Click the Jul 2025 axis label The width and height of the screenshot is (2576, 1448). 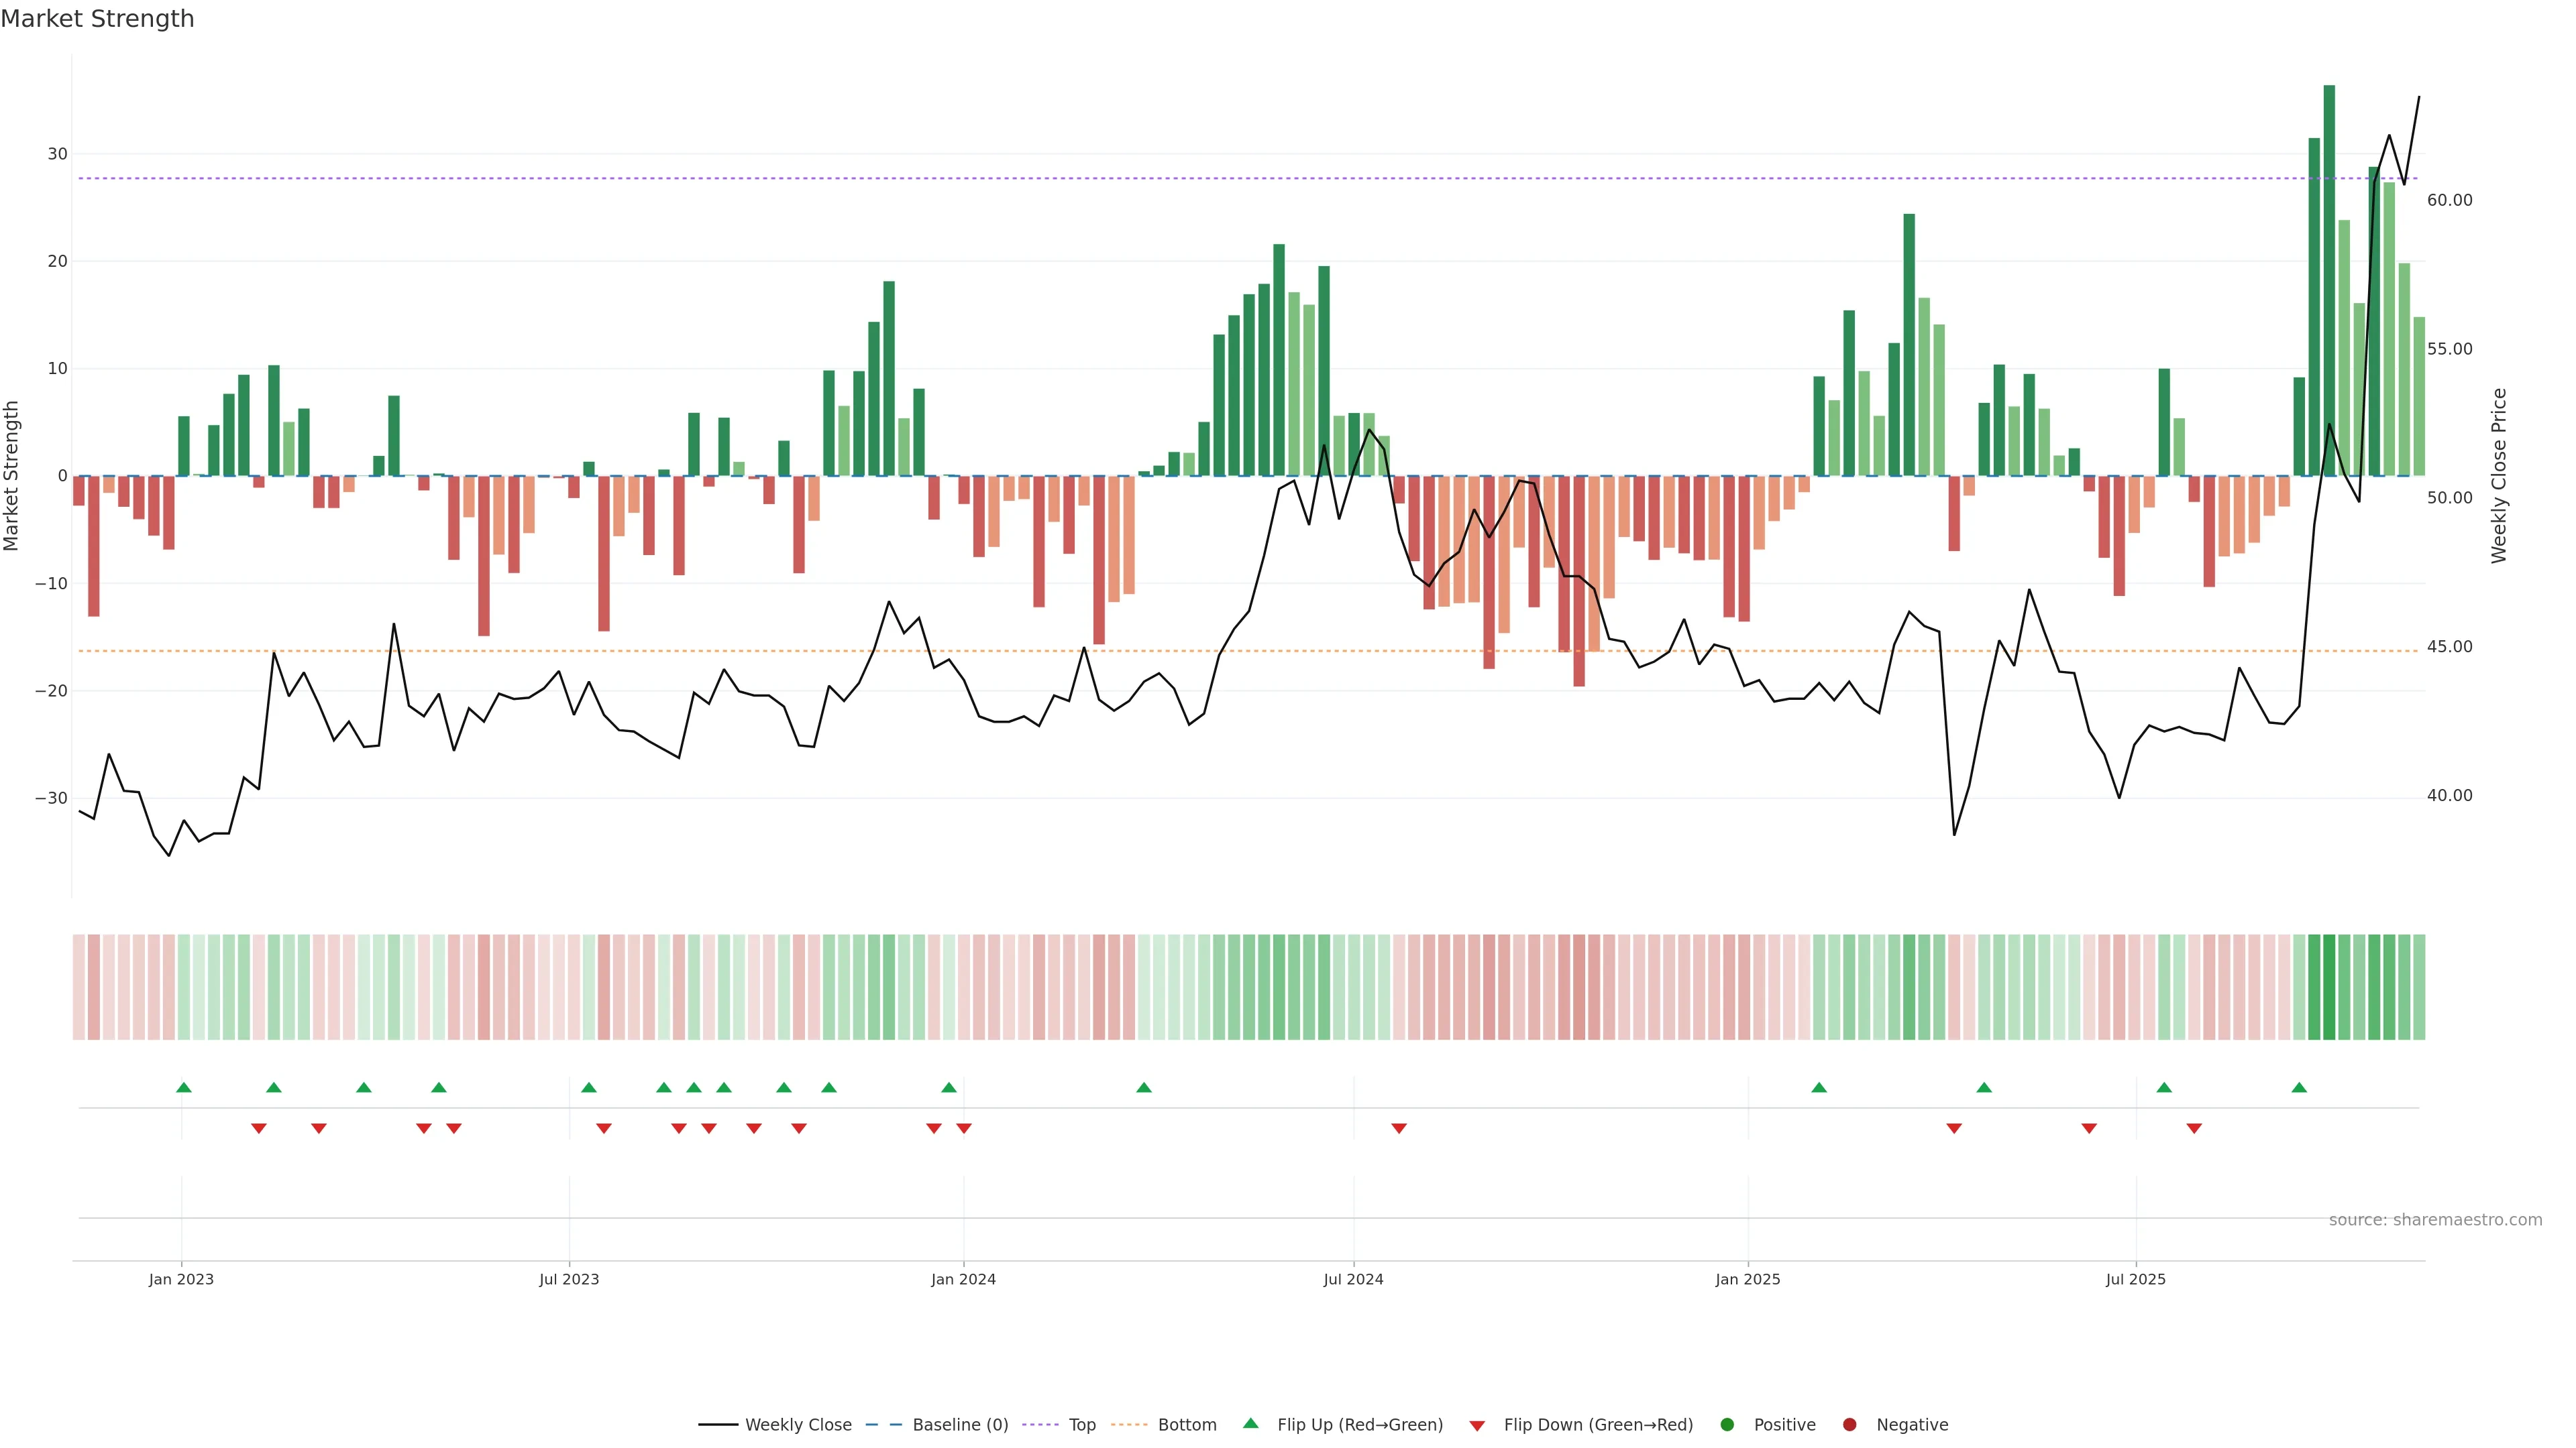(x=2135, y=1279)
